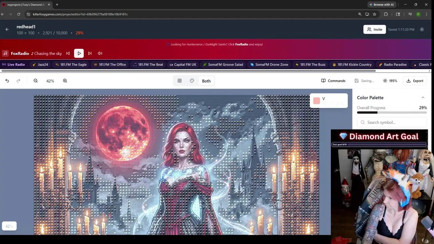The height and width of the screenshot is (244, 434).
Task: Open the browser zoom magnifier icon
Action: tap(360, 14)
